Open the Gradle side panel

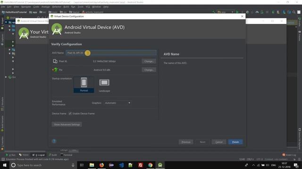pos(300,22)
